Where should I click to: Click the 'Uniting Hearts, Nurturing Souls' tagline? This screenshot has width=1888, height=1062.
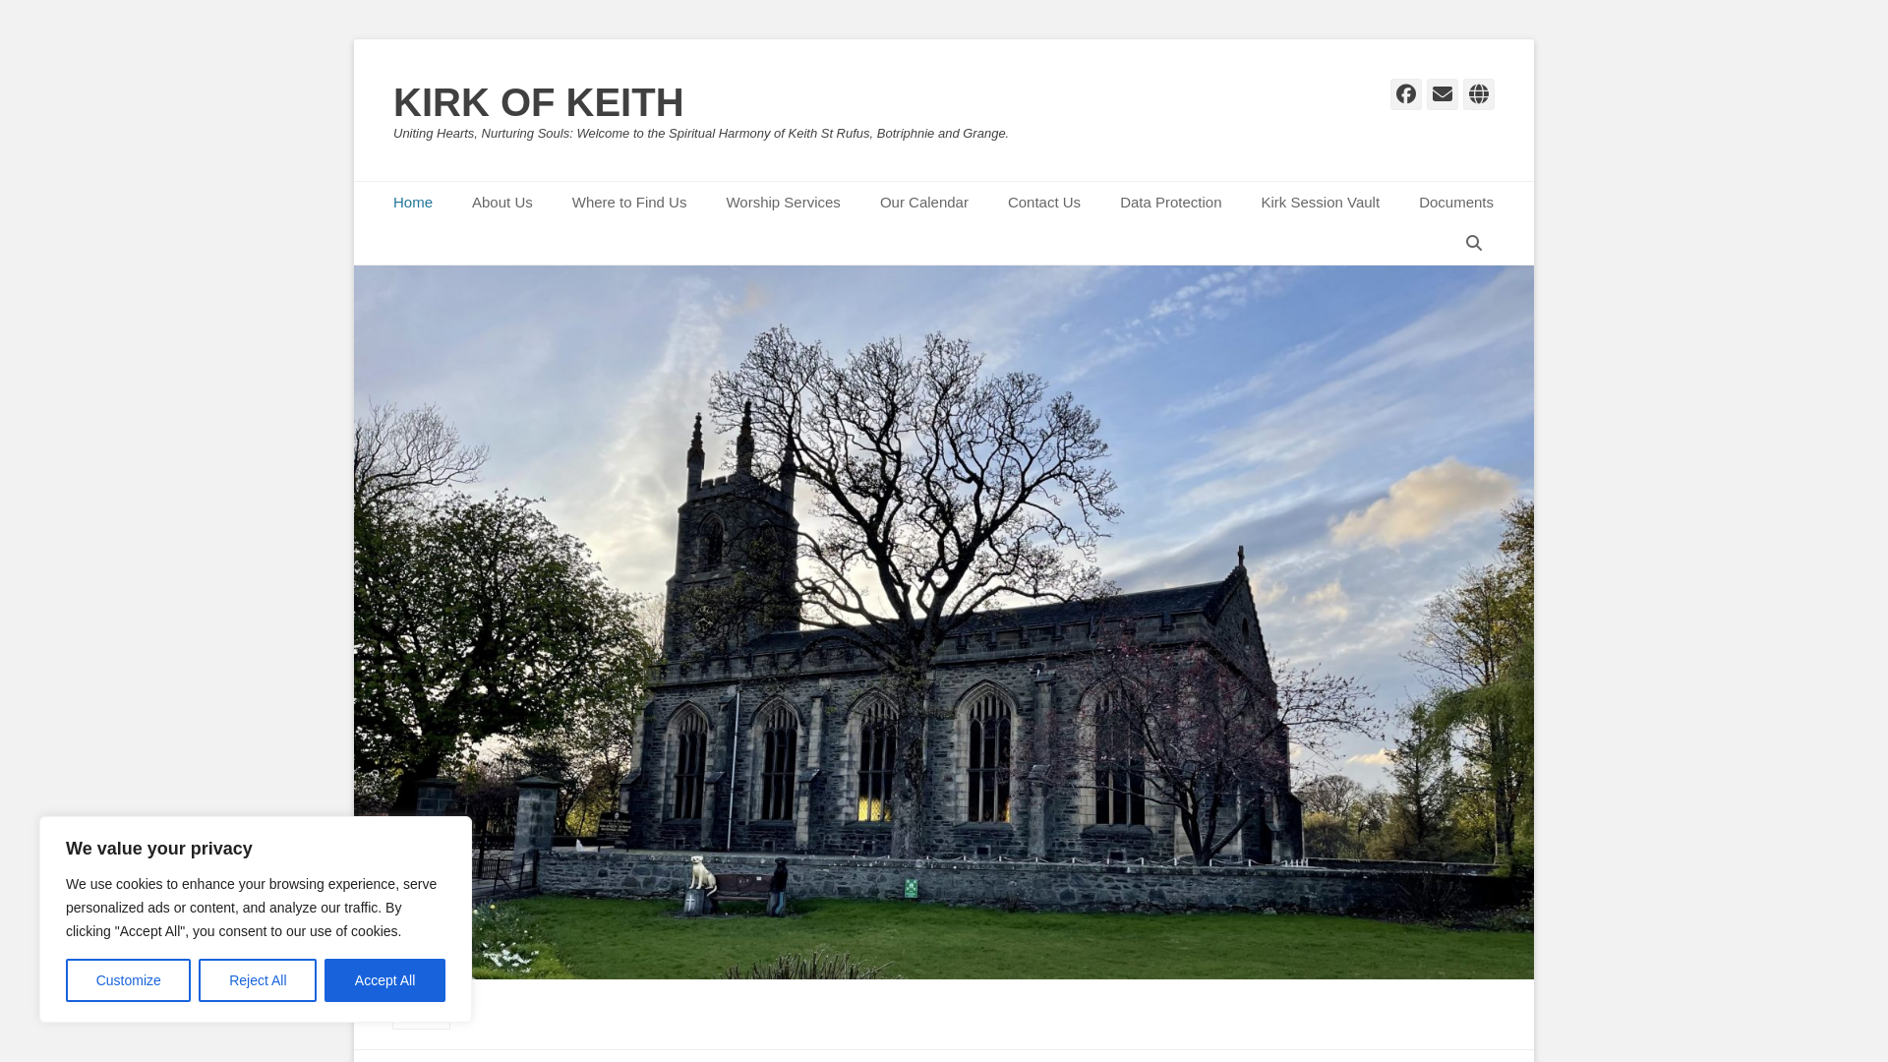(x=701, y=134)
